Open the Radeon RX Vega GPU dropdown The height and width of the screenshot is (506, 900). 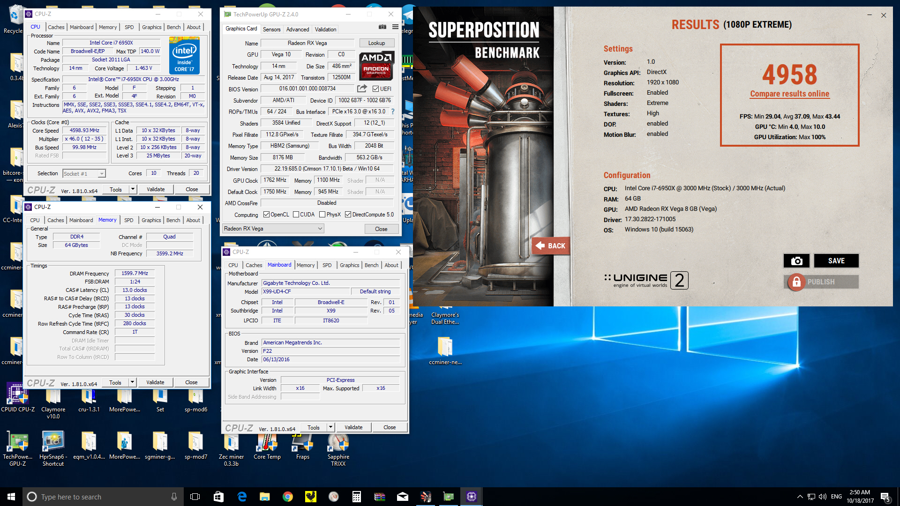pyautogui.click(x=273, y=229)
